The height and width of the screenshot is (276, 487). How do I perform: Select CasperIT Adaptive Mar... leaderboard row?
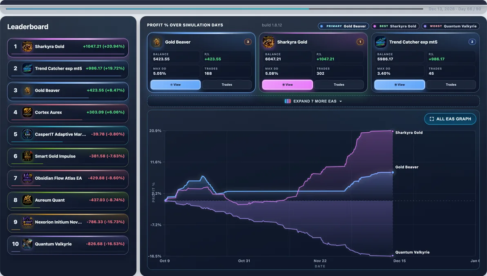[x=68, y=136]
